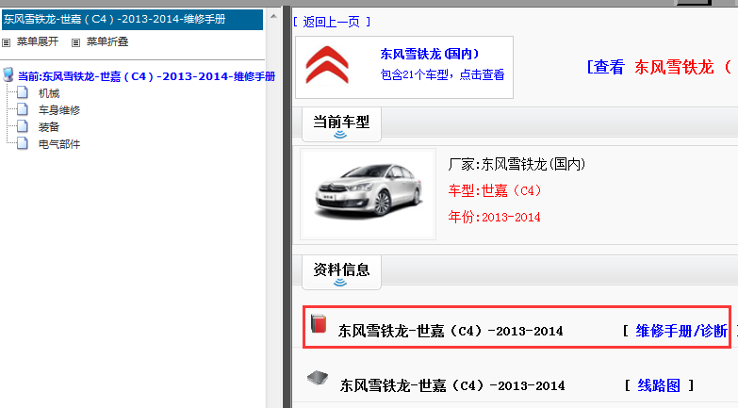Click the page icon next to 车身维修
The height and width of the screenshot is (408, 738).
click(22, 109)
